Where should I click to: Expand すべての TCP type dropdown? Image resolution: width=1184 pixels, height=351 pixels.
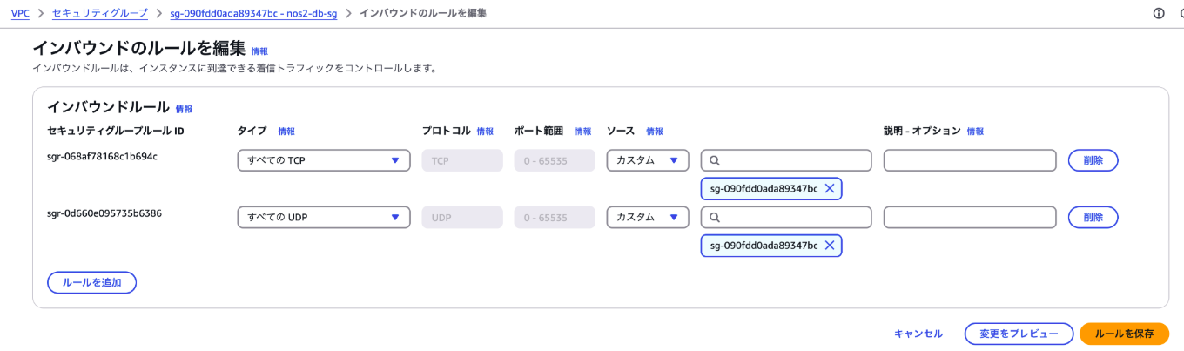pos(324,160)
